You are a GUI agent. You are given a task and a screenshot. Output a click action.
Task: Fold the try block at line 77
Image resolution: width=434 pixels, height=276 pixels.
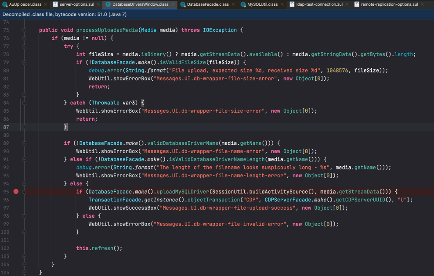(25, 47)
